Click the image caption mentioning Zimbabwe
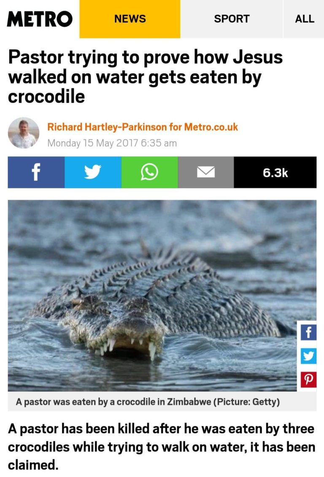This screenshot has width=324, height=477. tap(148, 401)
